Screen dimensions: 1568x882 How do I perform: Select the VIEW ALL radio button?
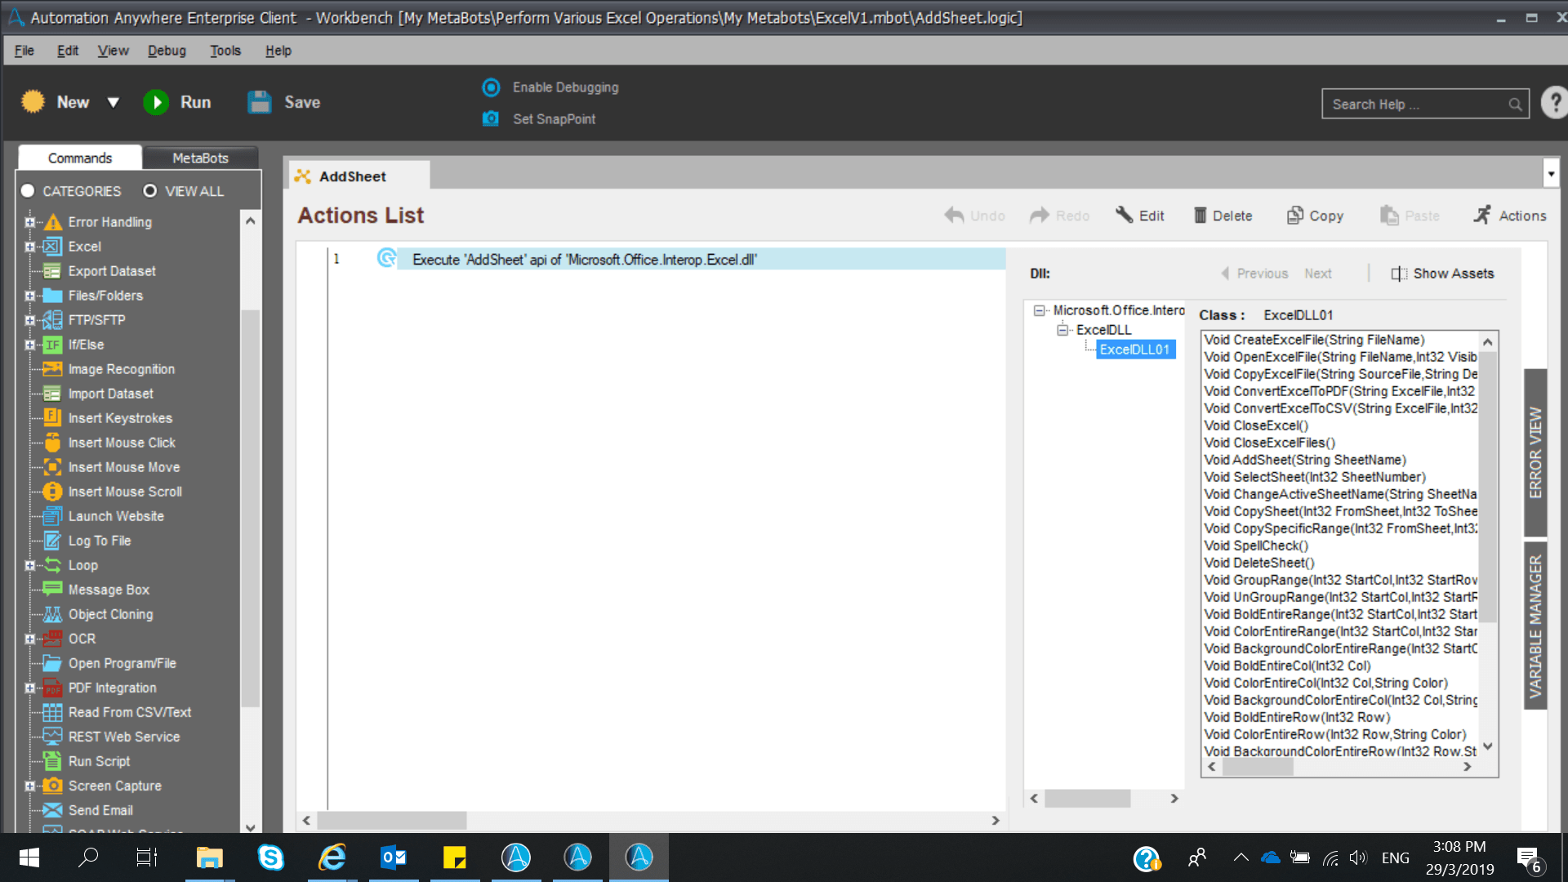149,190
